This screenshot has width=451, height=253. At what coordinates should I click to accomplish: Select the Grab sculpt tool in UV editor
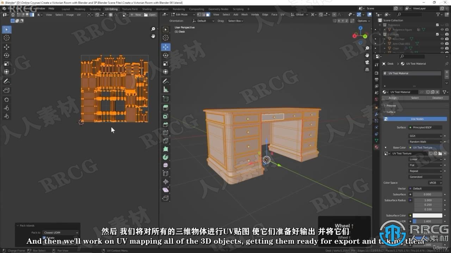7,100
